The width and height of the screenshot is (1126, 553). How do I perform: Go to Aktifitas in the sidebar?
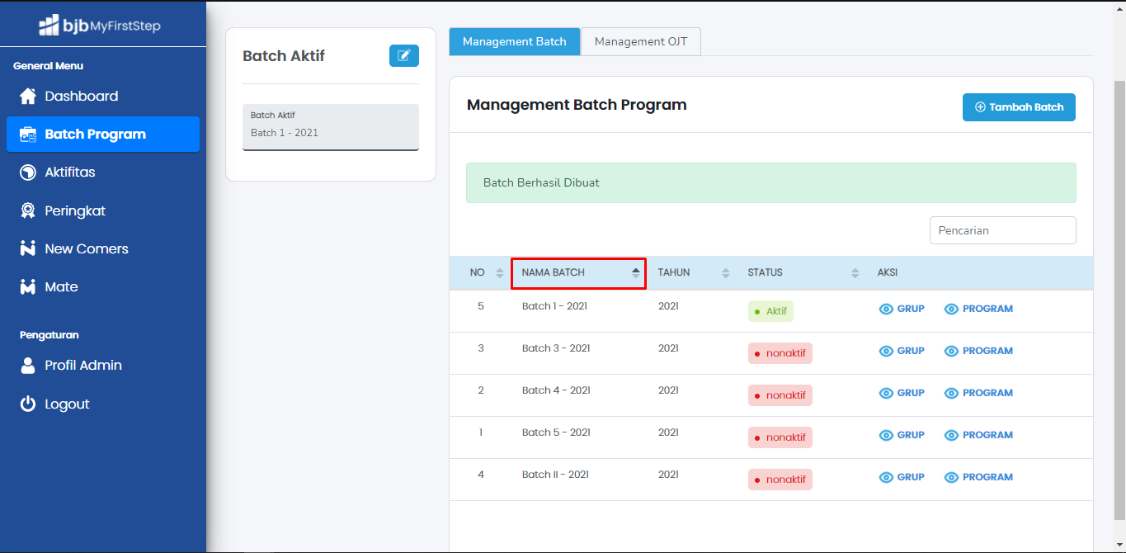[70, 173]
